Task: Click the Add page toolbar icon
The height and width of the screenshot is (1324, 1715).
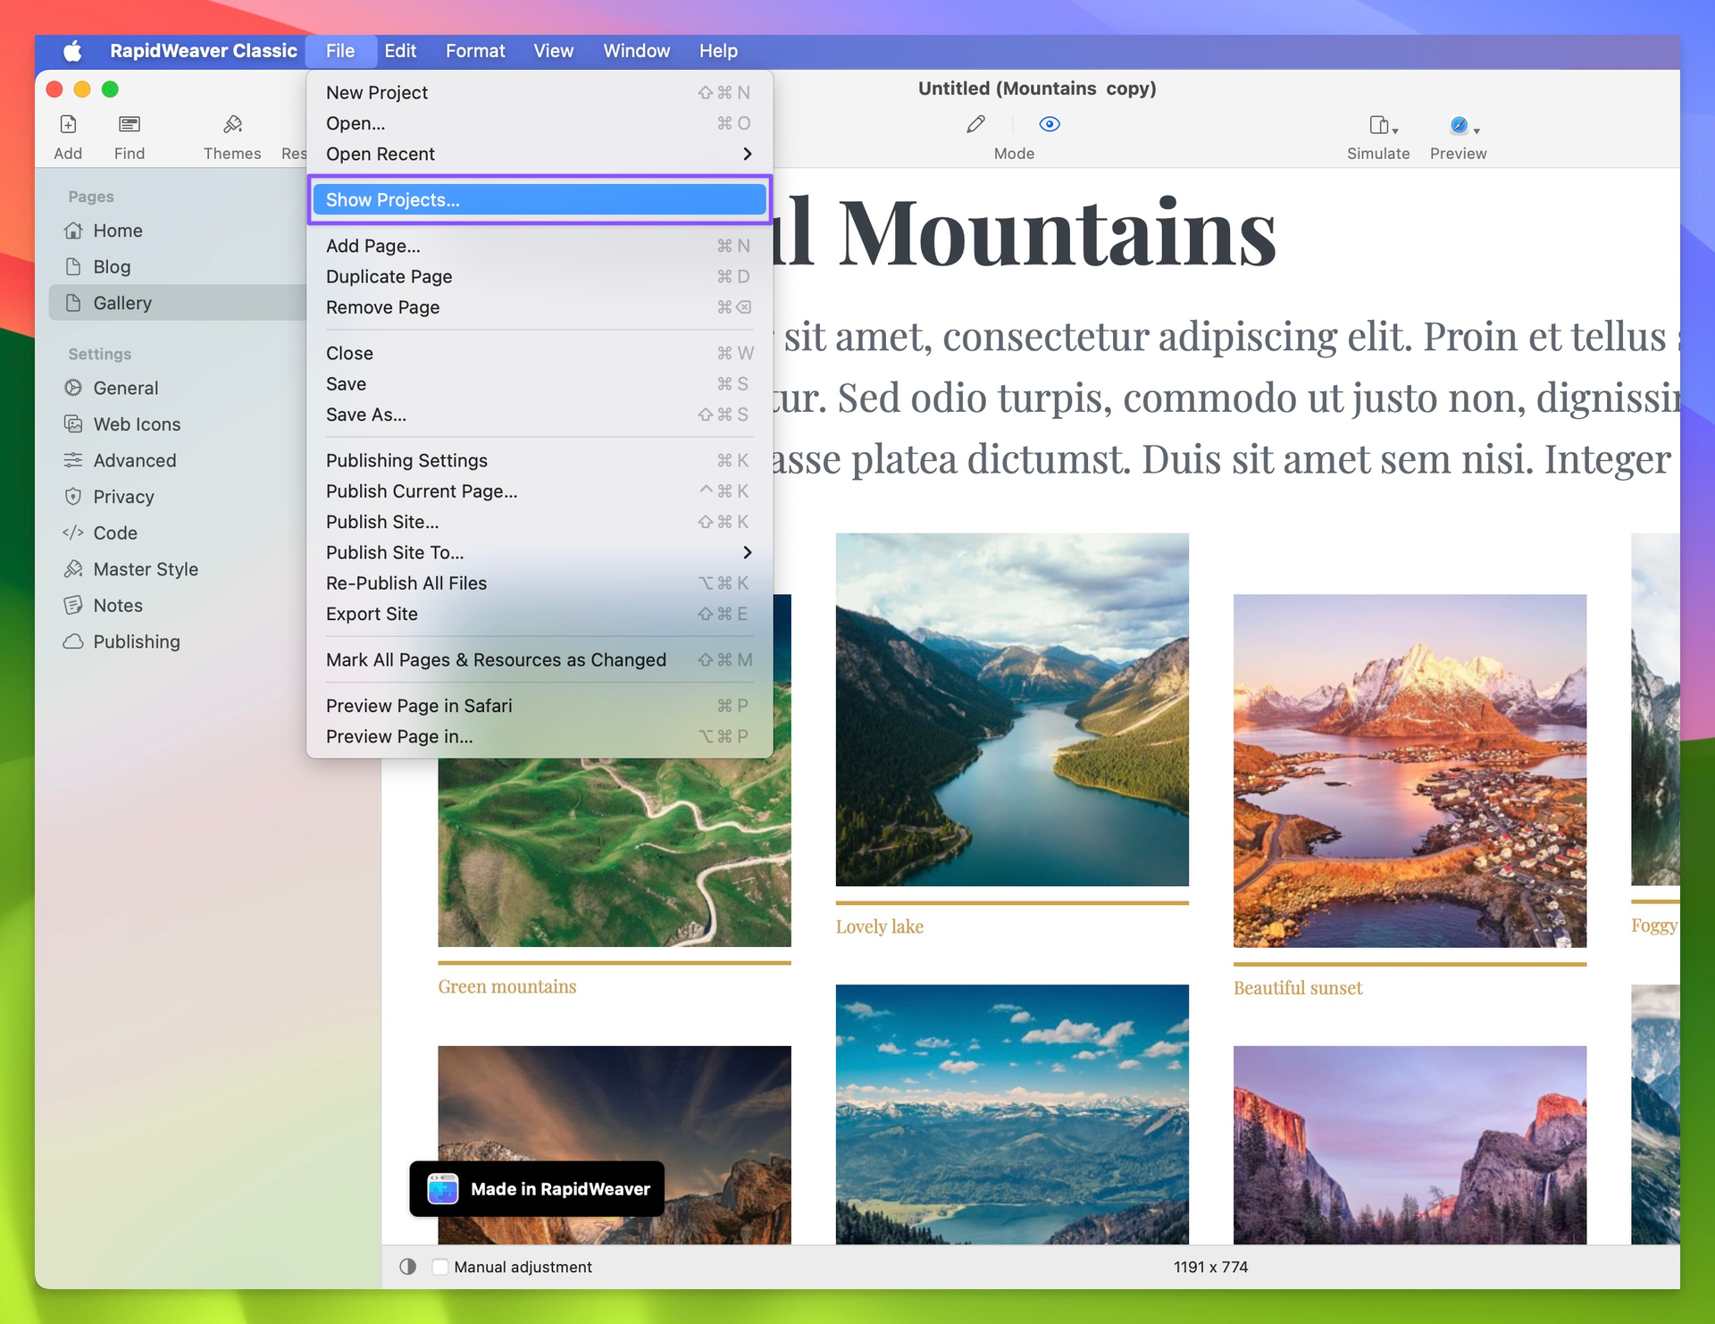Action: pos(68,125)
